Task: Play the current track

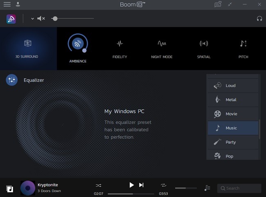Action: pyautogui.click(x=131, y=185)
